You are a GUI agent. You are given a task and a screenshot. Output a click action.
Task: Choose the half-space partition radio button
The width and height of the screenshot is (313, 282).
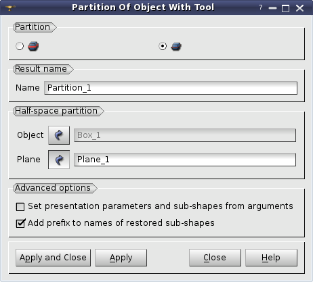pos(163,46)
